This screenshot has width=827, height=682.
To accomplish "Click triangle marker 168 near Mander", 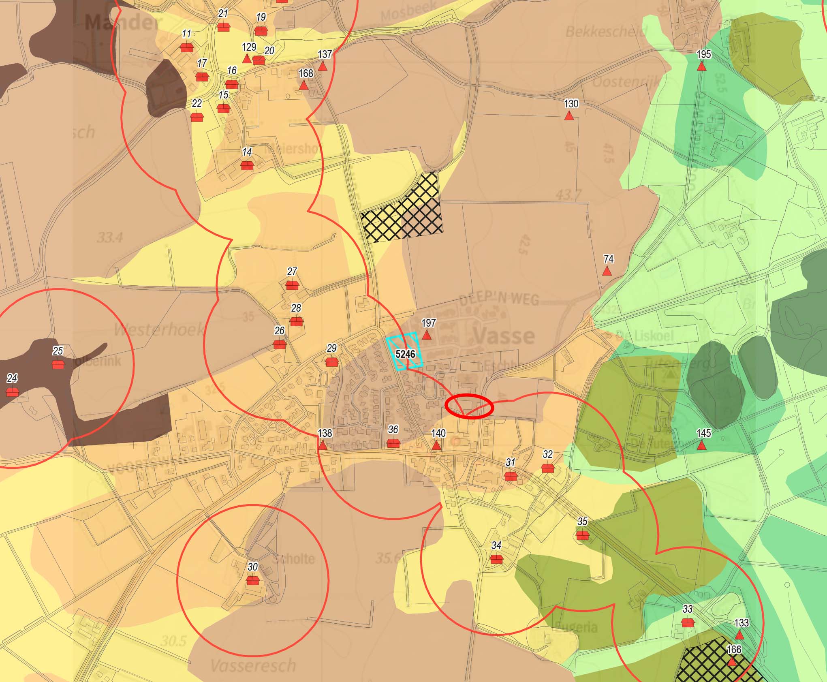I will pos(303,86).
